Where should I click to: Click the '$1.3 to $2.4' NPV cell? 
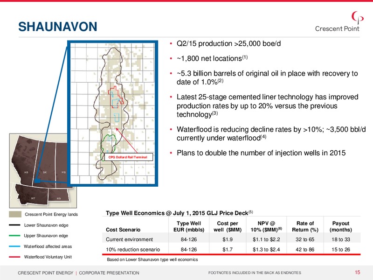coord(266,250)
